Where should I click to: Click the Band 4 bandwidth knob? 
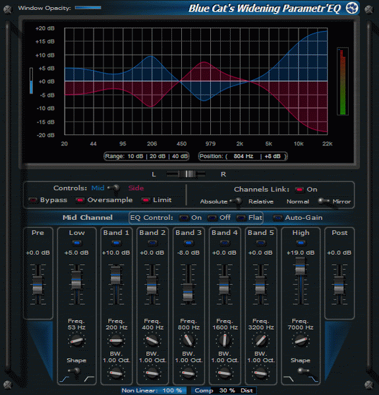pos(224,373)
